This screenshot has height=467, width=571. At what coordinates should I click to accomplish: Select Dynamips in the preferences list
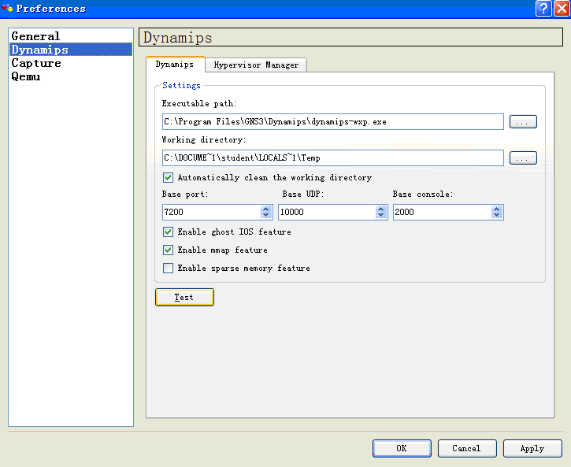[71, 50]
